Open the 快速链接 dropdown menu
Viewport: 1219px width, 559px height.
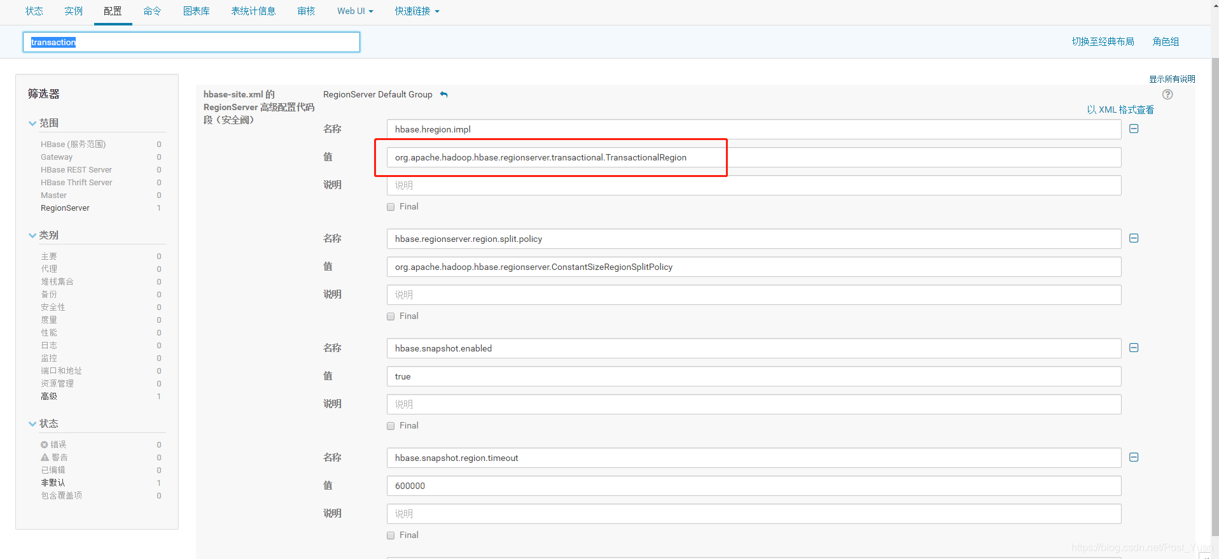pos(417,11)
